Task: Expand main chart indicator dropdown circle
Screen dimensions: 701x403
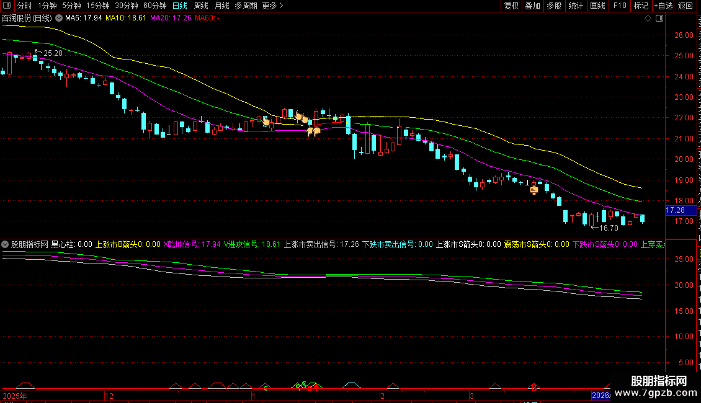Action: 58,19
